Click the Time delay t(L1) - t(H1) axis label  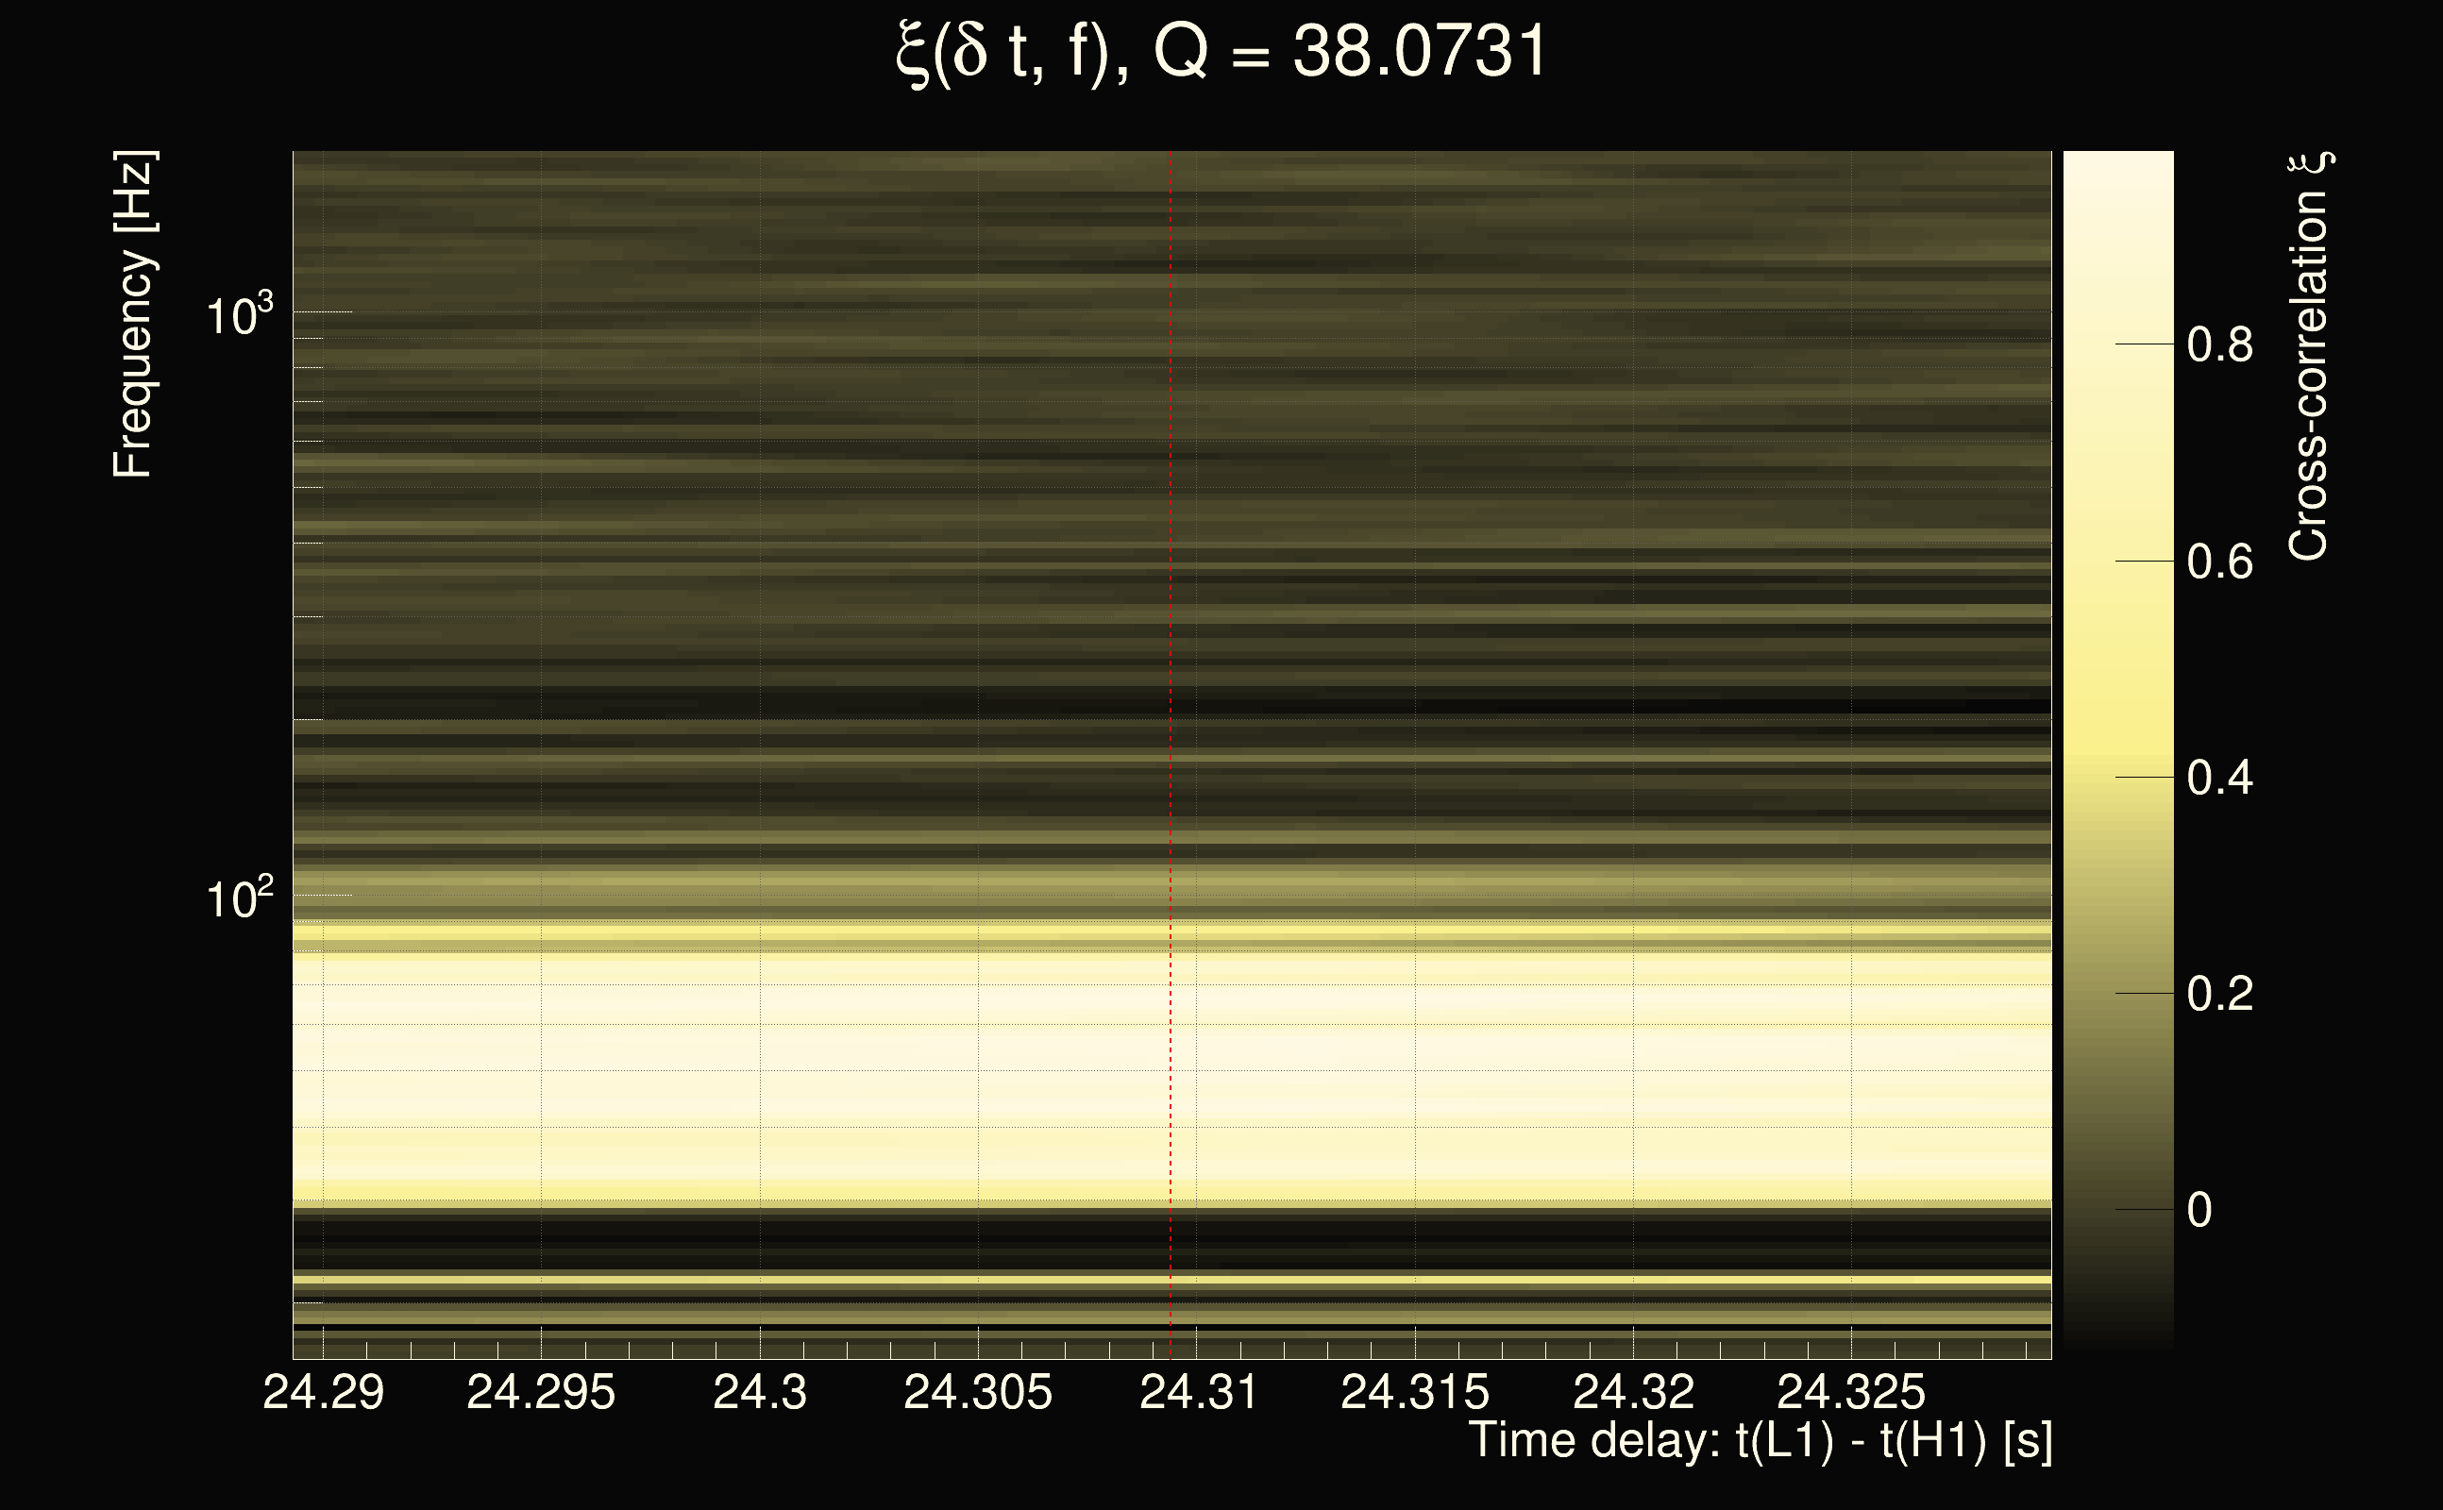1760,1440
